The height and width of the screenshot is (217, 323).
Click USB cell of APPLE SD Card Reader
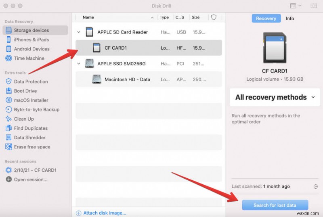181,32
